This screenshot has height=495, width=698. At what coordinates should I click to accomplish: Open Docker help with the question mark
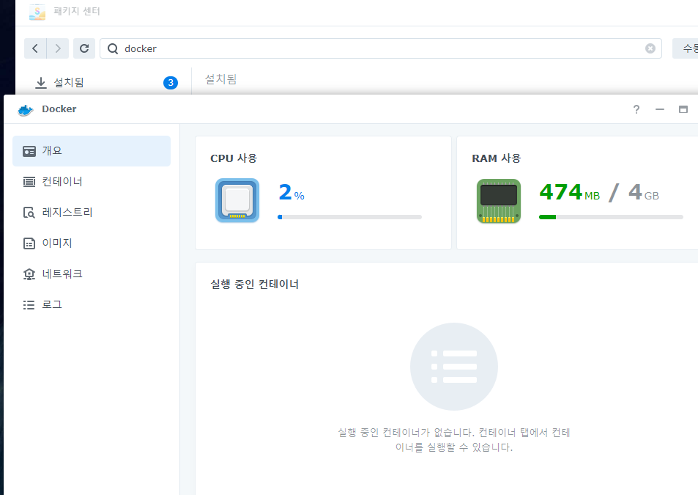[636, 109]
